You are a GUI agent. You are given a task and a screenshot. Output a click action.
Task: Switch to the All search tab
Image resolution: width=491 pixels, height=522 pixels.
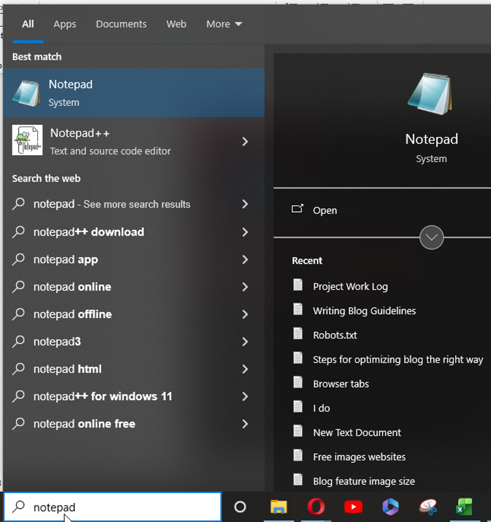pos(28,24)
